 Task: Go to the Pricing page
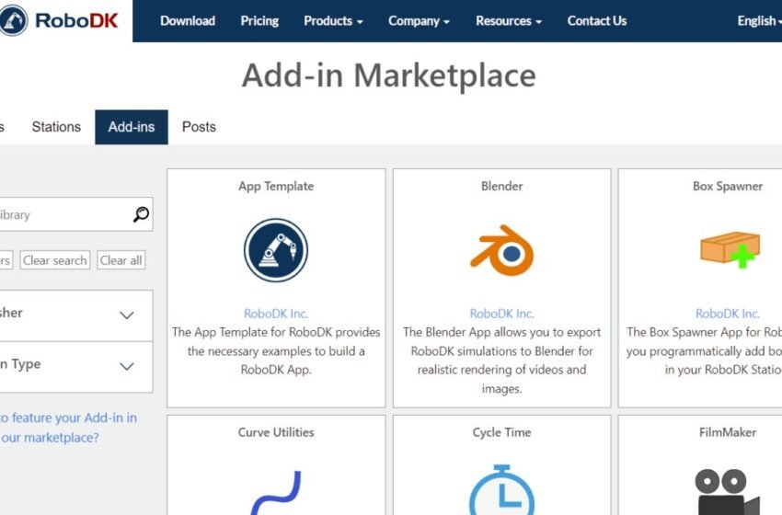pyautogui.click(x=259, y=21)
